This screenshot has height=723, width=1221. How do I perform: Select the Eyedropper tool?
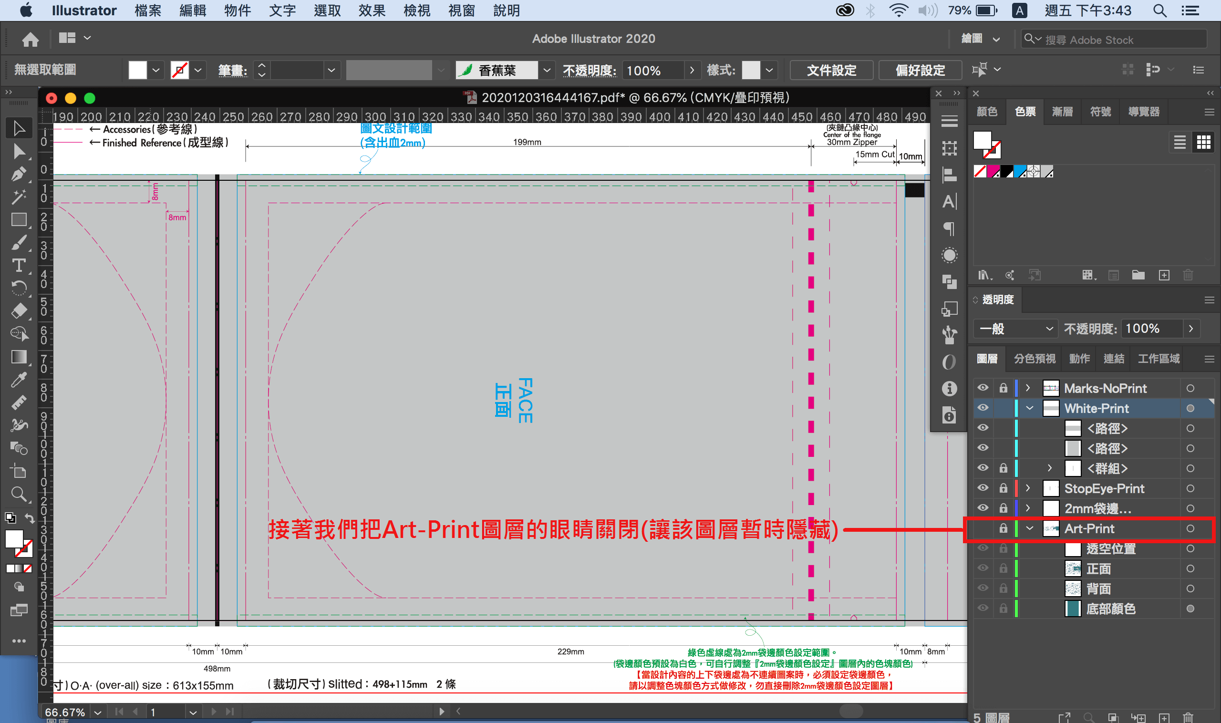pos(19,380)
